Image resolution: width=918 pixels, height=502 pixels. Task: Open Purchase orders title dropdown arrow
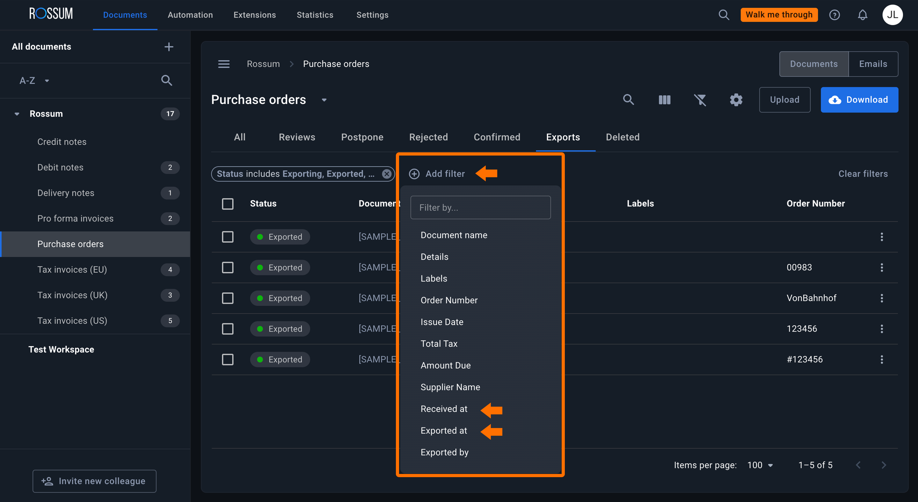[324, 100]
